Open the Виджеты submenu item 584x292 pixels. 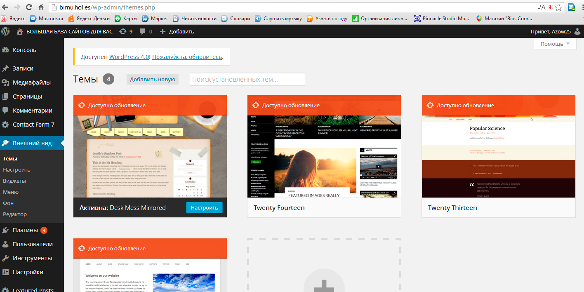(x=14, y=181)
